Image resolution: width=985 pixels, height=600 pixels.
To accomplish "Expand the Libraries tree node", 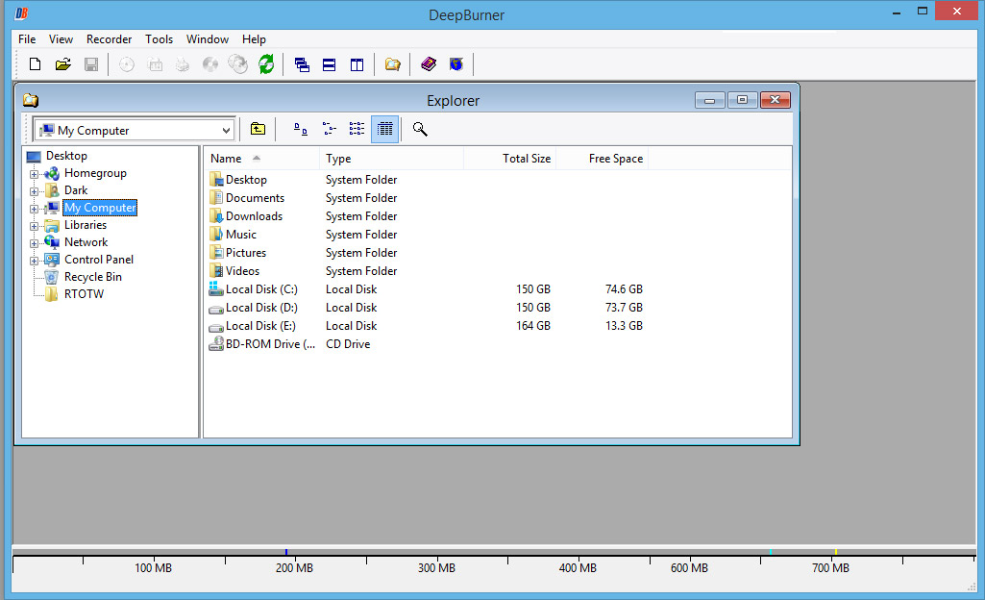I will coord(35,226).
